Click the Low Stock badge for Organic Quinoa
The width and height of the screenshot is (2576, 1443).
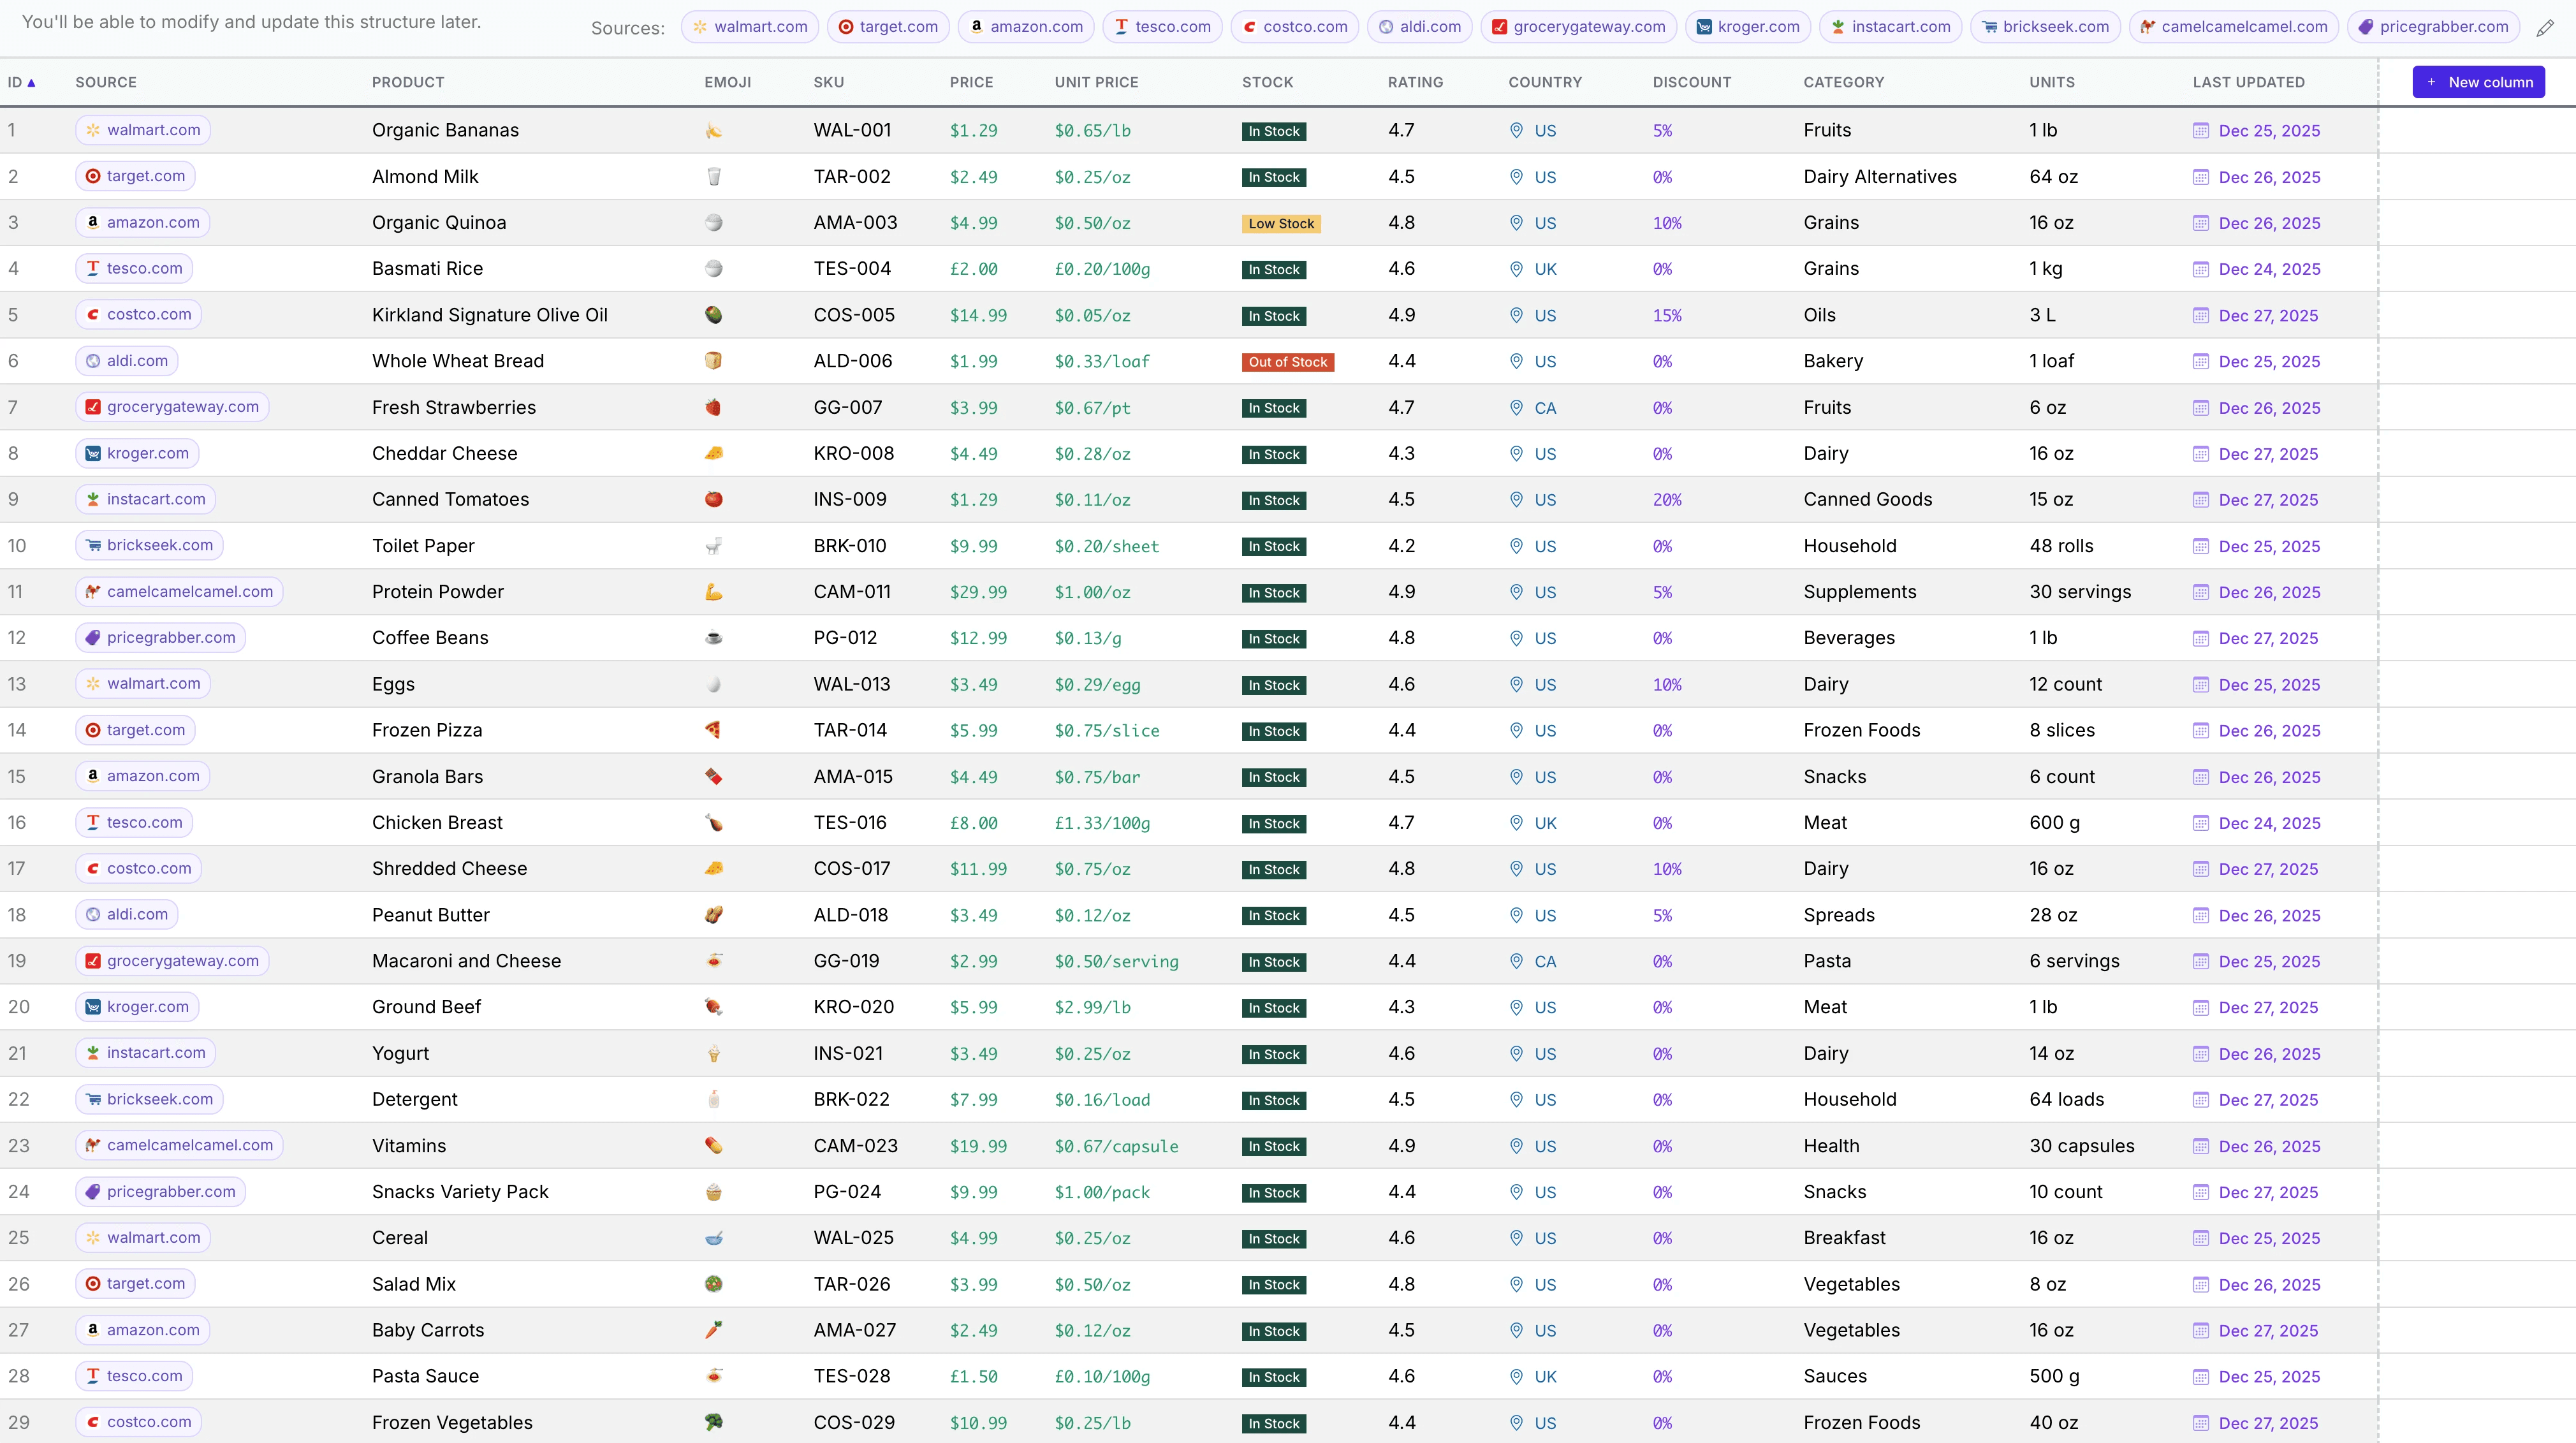[1280, 224]
